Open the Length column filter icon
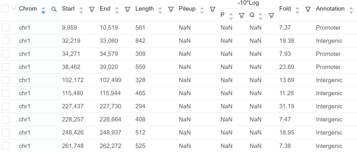 pyautogui.click(x=171, y=9)
